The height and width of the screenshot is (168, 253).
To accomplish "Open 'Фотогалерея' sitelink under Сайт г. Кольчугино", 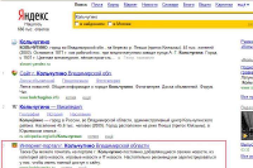I will click(108, 81).
